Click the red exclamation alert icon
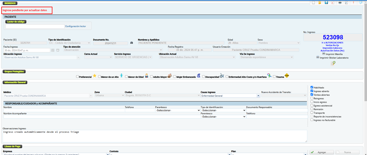 click(353, 2)
